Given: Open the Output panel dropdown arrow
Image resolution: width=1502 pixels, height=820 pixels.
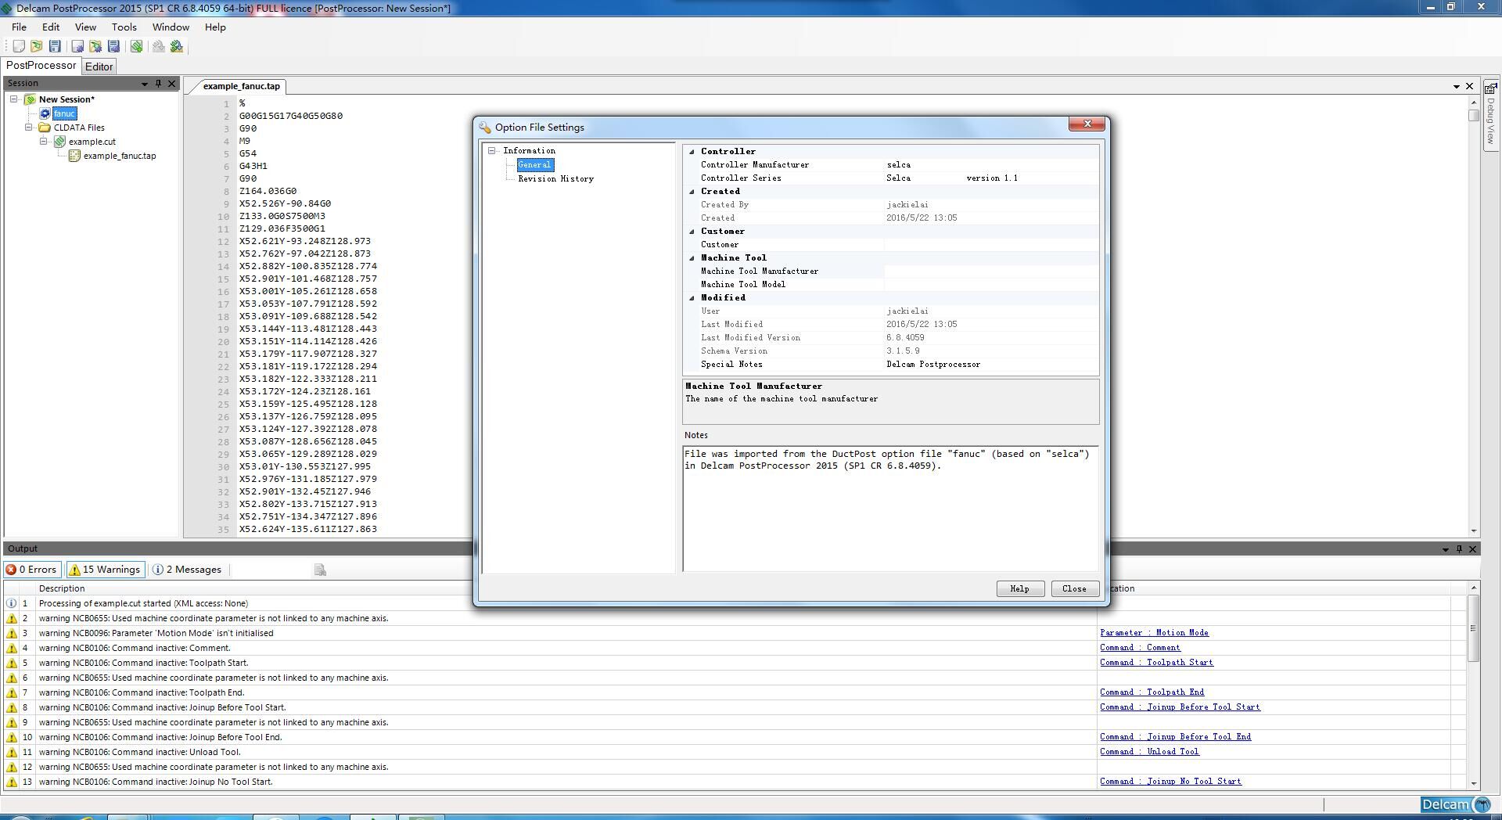Looking at the screenshot, I should click(x=1445, y=549).
